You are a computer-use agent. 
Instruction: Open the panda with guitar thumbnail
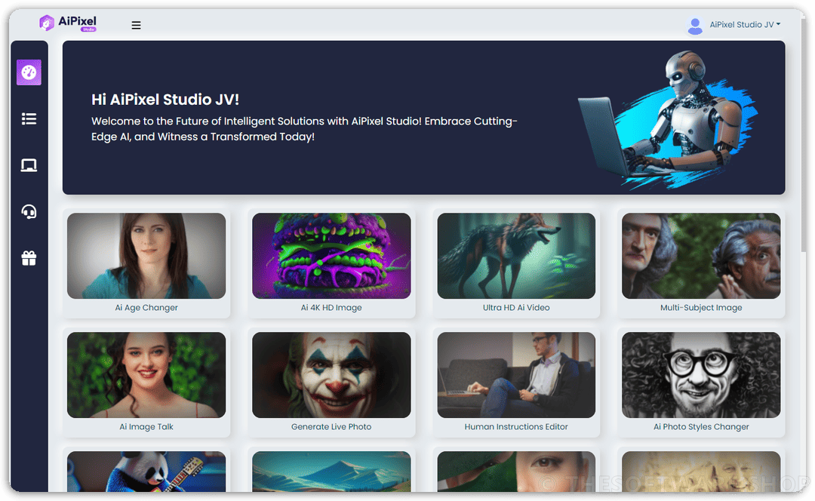pos(146,472)
